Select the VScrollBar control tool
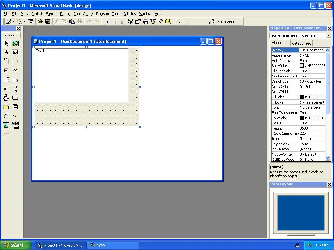Screen dimensions: 334x250 click(x=15, y=89)
